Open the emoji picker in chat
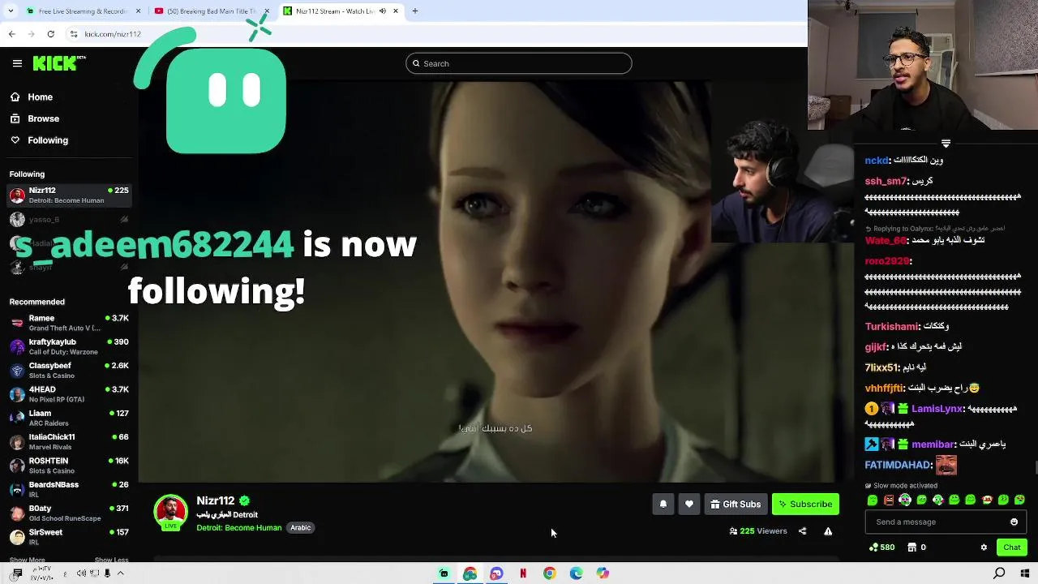The width and height of the screenshot is (1038, 584). coord(1014,522)
